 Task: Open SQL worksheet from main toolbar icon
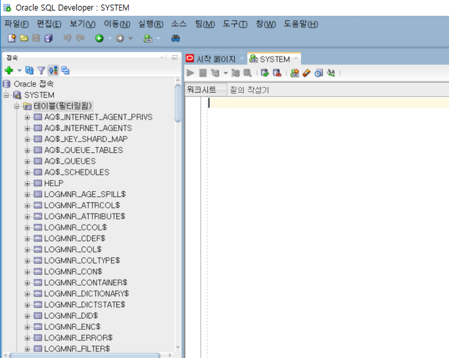tap(148, 38)
